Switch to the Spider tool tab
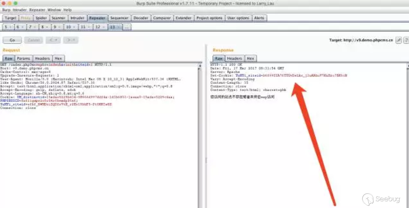The height and width of the screenshot is (208, 409). point(41,18)
